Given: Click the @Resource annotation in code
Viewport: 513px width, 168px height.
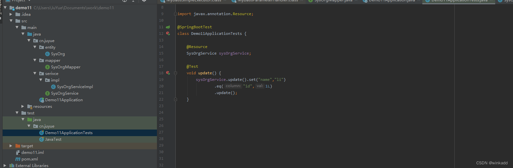Looking at the screenshot, I should (x=197, y=47).
